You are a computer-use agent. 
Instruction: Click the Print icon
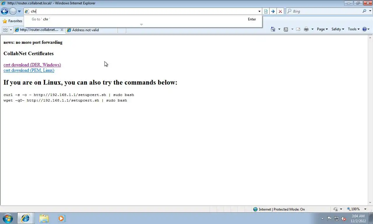tap(306, 29)
